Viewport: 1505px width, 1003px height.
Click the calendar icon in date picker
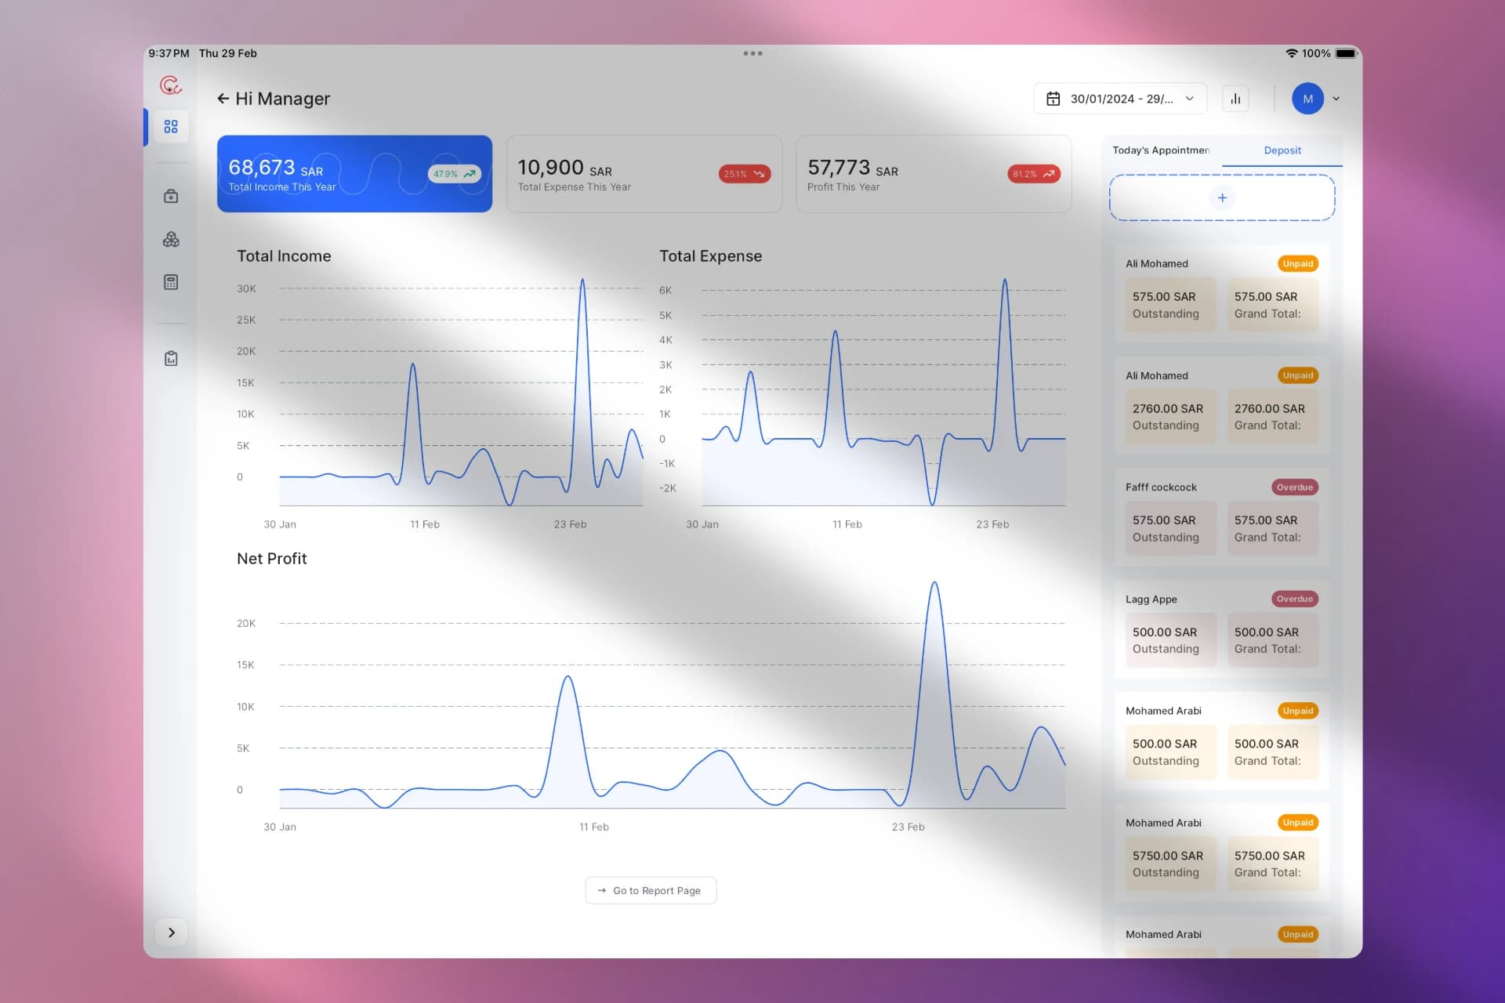tap(1053, 99)
